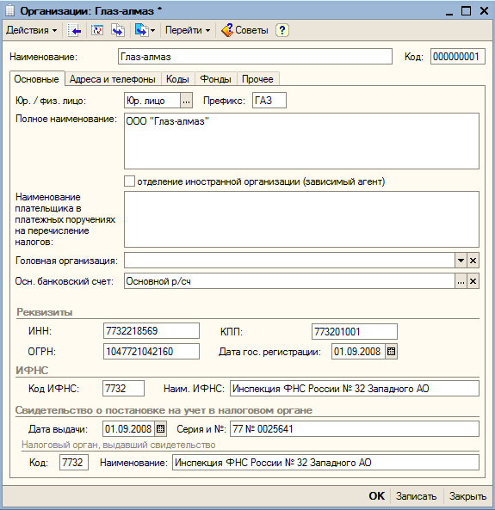Open selection button for Юр. лицо field
The height and width of the screenshot is (510, 495).
pyautogui.click(x=186, y=101)
